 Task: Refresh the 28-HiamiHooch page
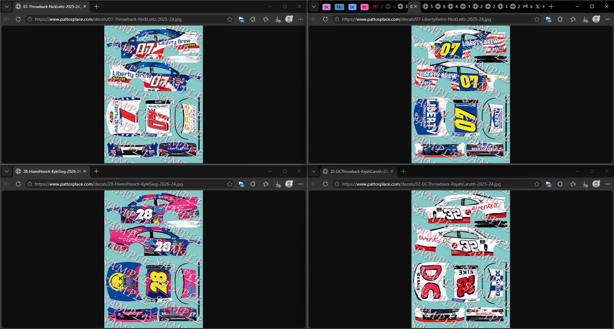[x=18, y=183]
